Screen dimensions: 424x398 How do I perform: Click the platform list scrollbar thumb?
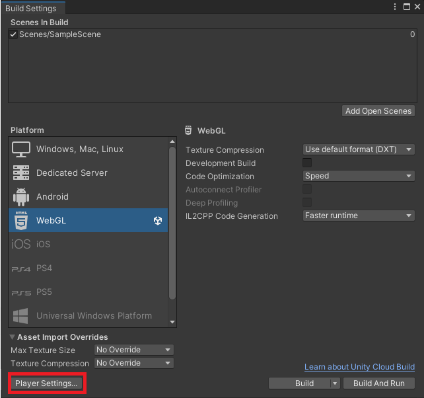click(172, 223)
